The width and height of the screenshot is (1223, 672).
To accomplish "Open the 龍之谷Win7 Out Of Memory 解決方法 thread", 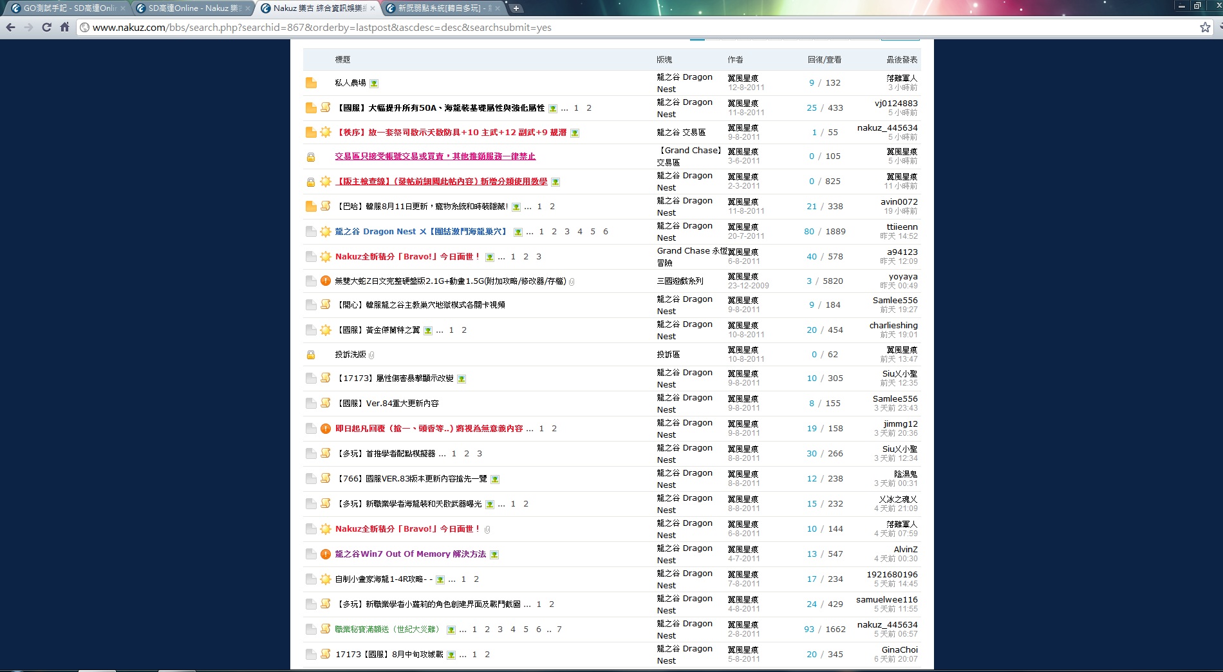I will point(410,554).
